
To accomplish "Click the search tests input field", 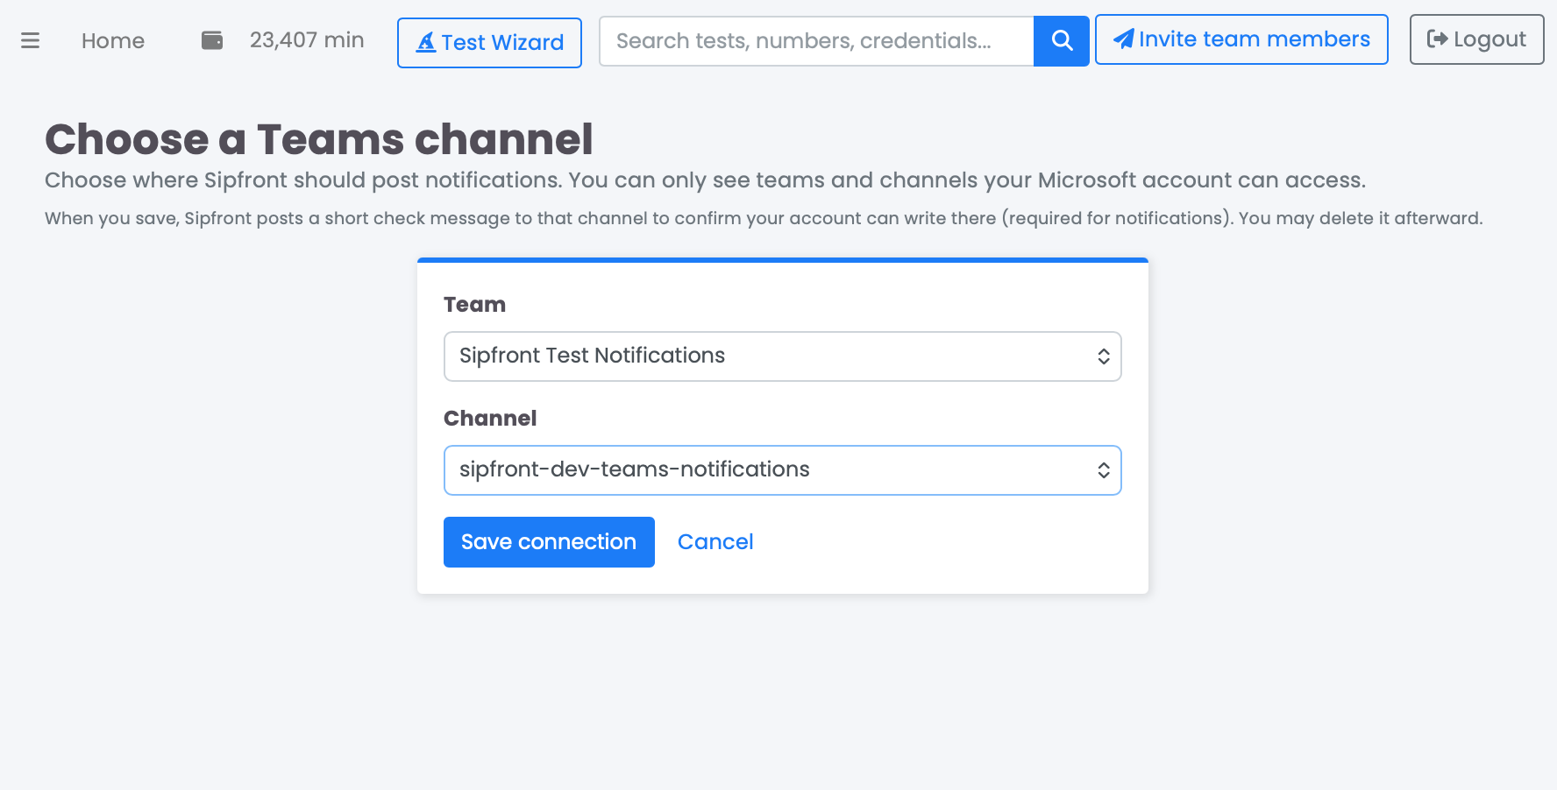I will click(x=815, y=39).
